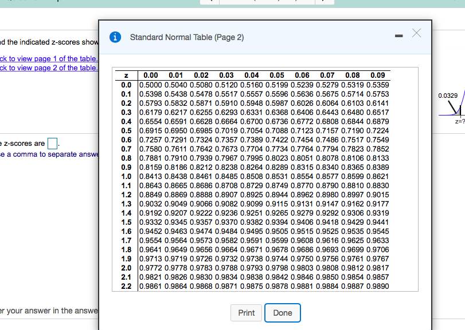The width and height of the screenshot is (465, 330).
Task: Select table value 0.5793
Action: pyautogui.click(x=151, y=103)
